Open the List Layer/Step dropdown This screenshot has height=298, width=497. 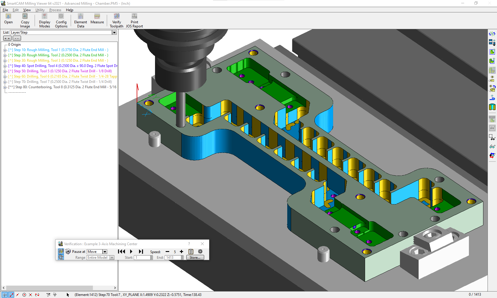pyautogui.click(x=114, y=32)
